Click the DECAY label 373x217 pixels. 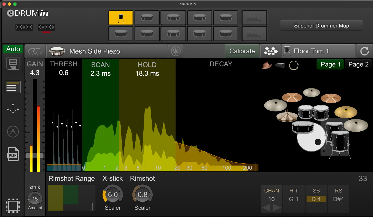click(x=221, y=64)
